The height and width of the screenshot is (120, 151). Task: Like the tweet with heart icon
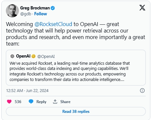point(9,101)
